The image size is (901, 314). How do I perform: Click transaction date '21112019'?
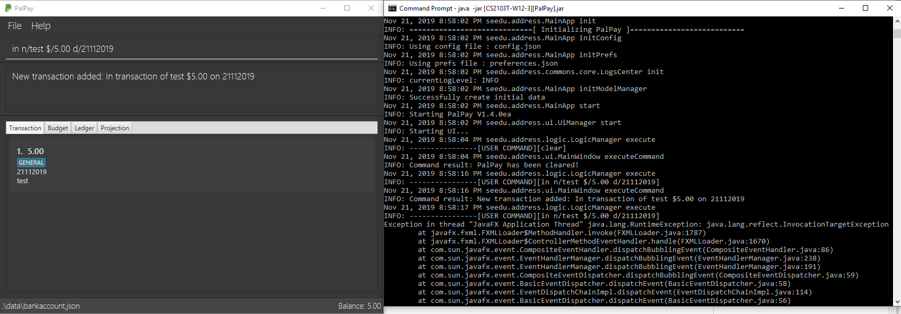click(x=32, y=172)
